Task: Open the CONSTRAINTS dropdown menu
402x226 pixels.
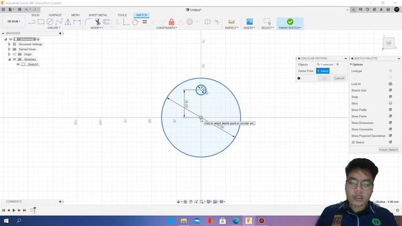Action: 166,28
